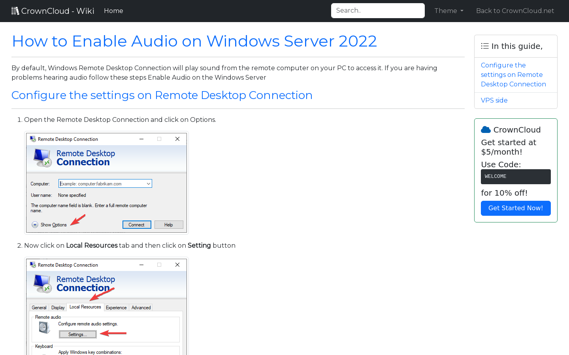Click the for 10% off! text
Viewport: 569px width, 355px height.
[504, 193]
